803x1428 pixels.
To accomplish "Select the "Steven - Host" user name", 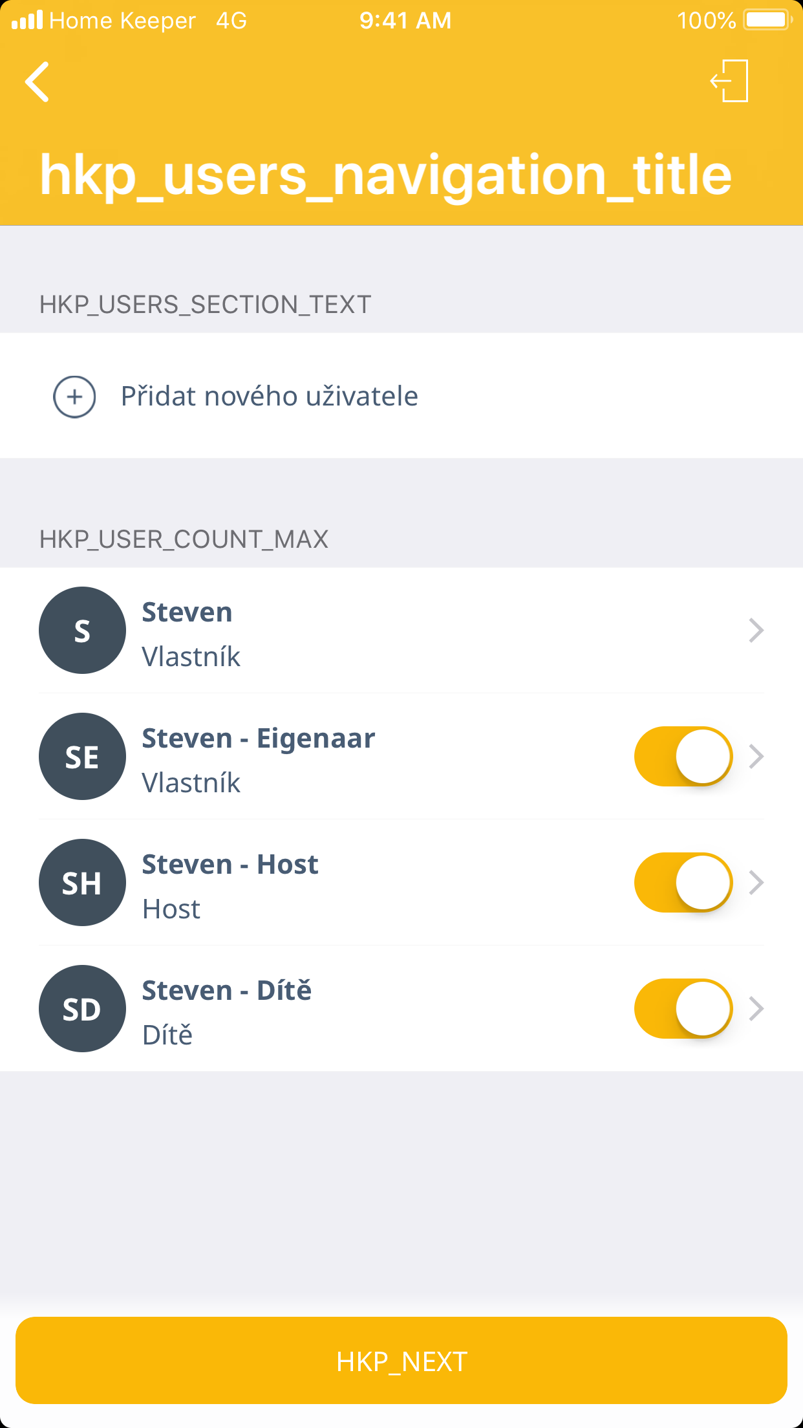I will (230, 865).
